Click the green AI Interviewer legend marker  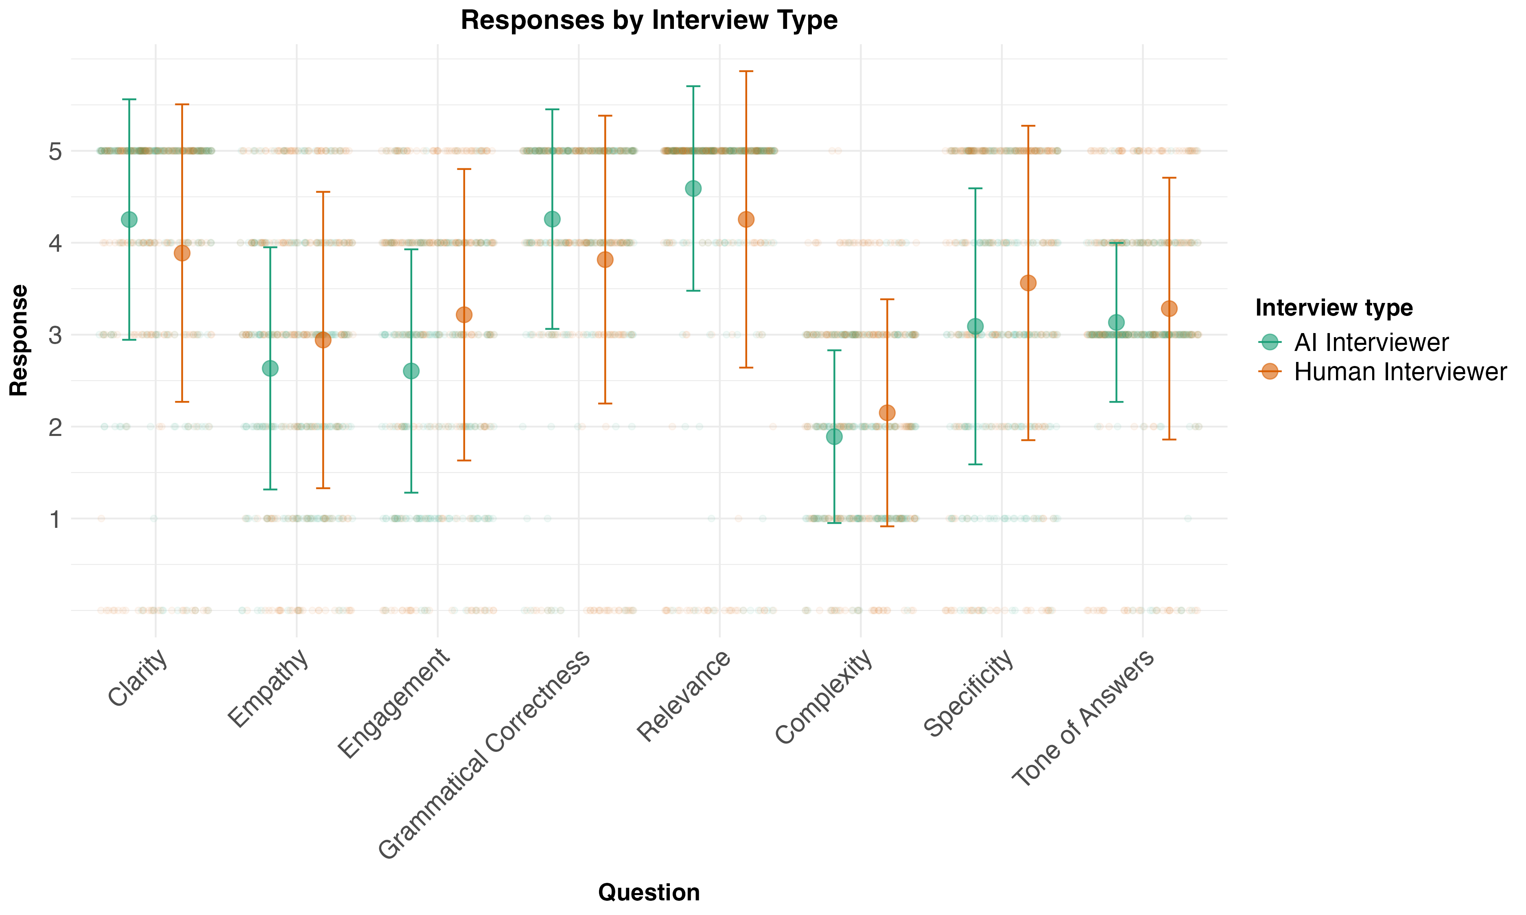coord(1270,342)
